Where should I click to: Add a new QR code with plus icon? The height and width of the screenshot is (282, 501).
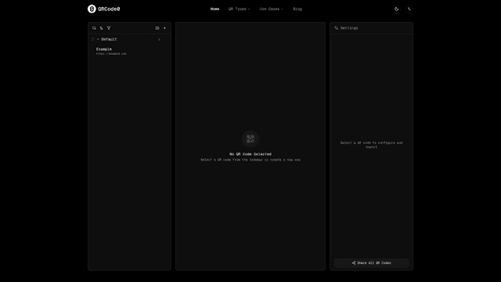point(164,28)
